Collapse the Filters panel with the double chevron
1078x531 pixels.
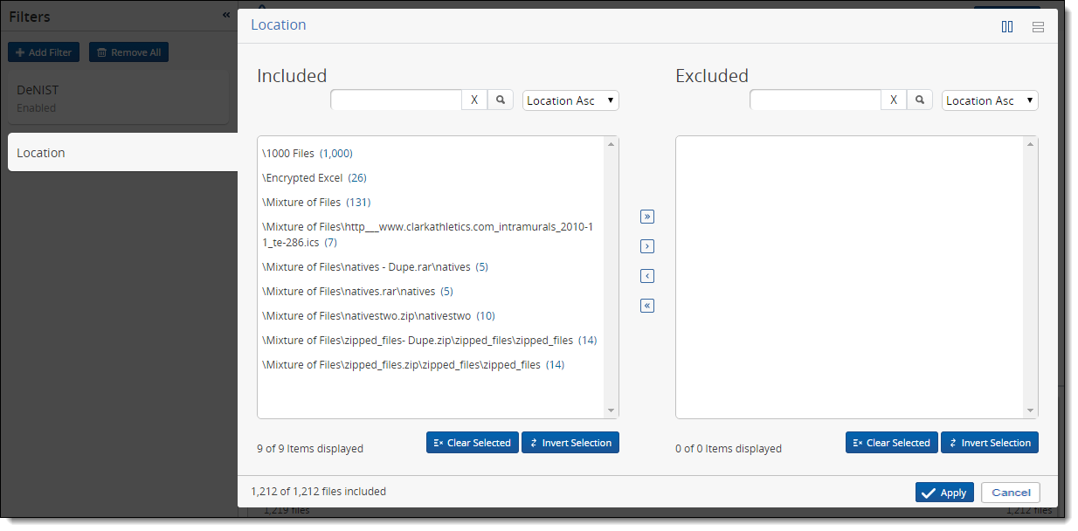click(225, 14)
